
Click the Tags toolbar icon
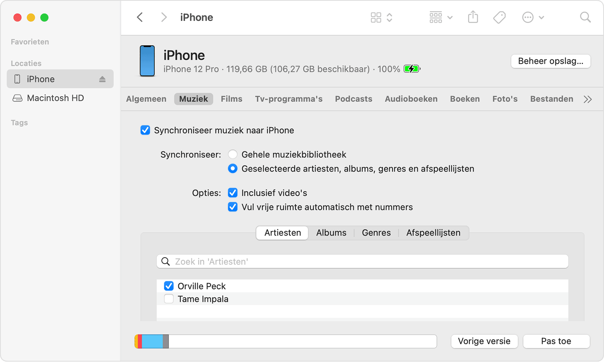[x=499, y=17]
